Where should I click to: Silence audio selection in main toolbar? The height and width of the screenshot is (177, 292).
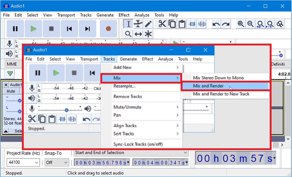(202, 24)
